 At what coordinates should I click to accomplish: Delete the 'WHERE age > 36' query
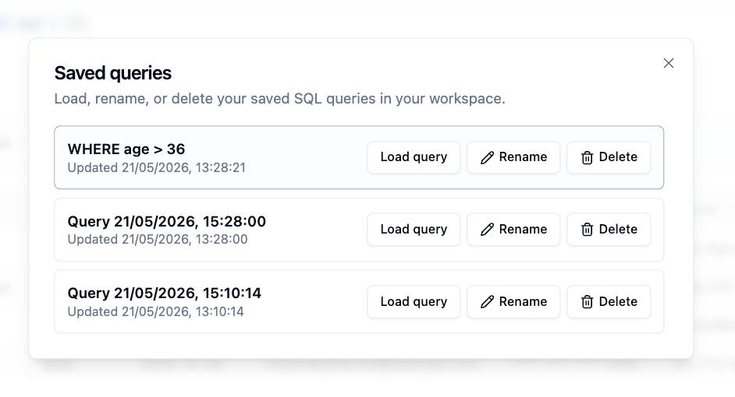click(609, 157)
